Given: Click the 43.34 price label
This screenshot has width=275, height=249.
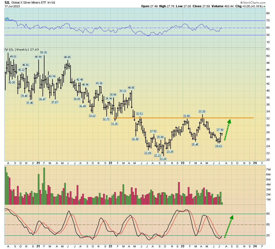Looking at the screenshot, I should point(52,76).
